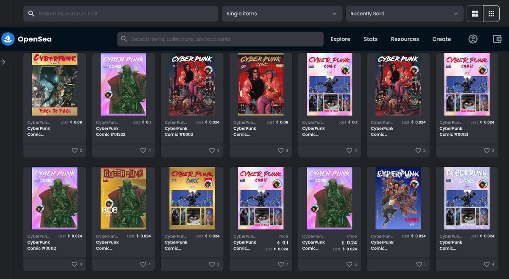This screenshot has height=279, width=509.
Task: Click the magnifier icon in trait search
Action: tap(31, 14)
